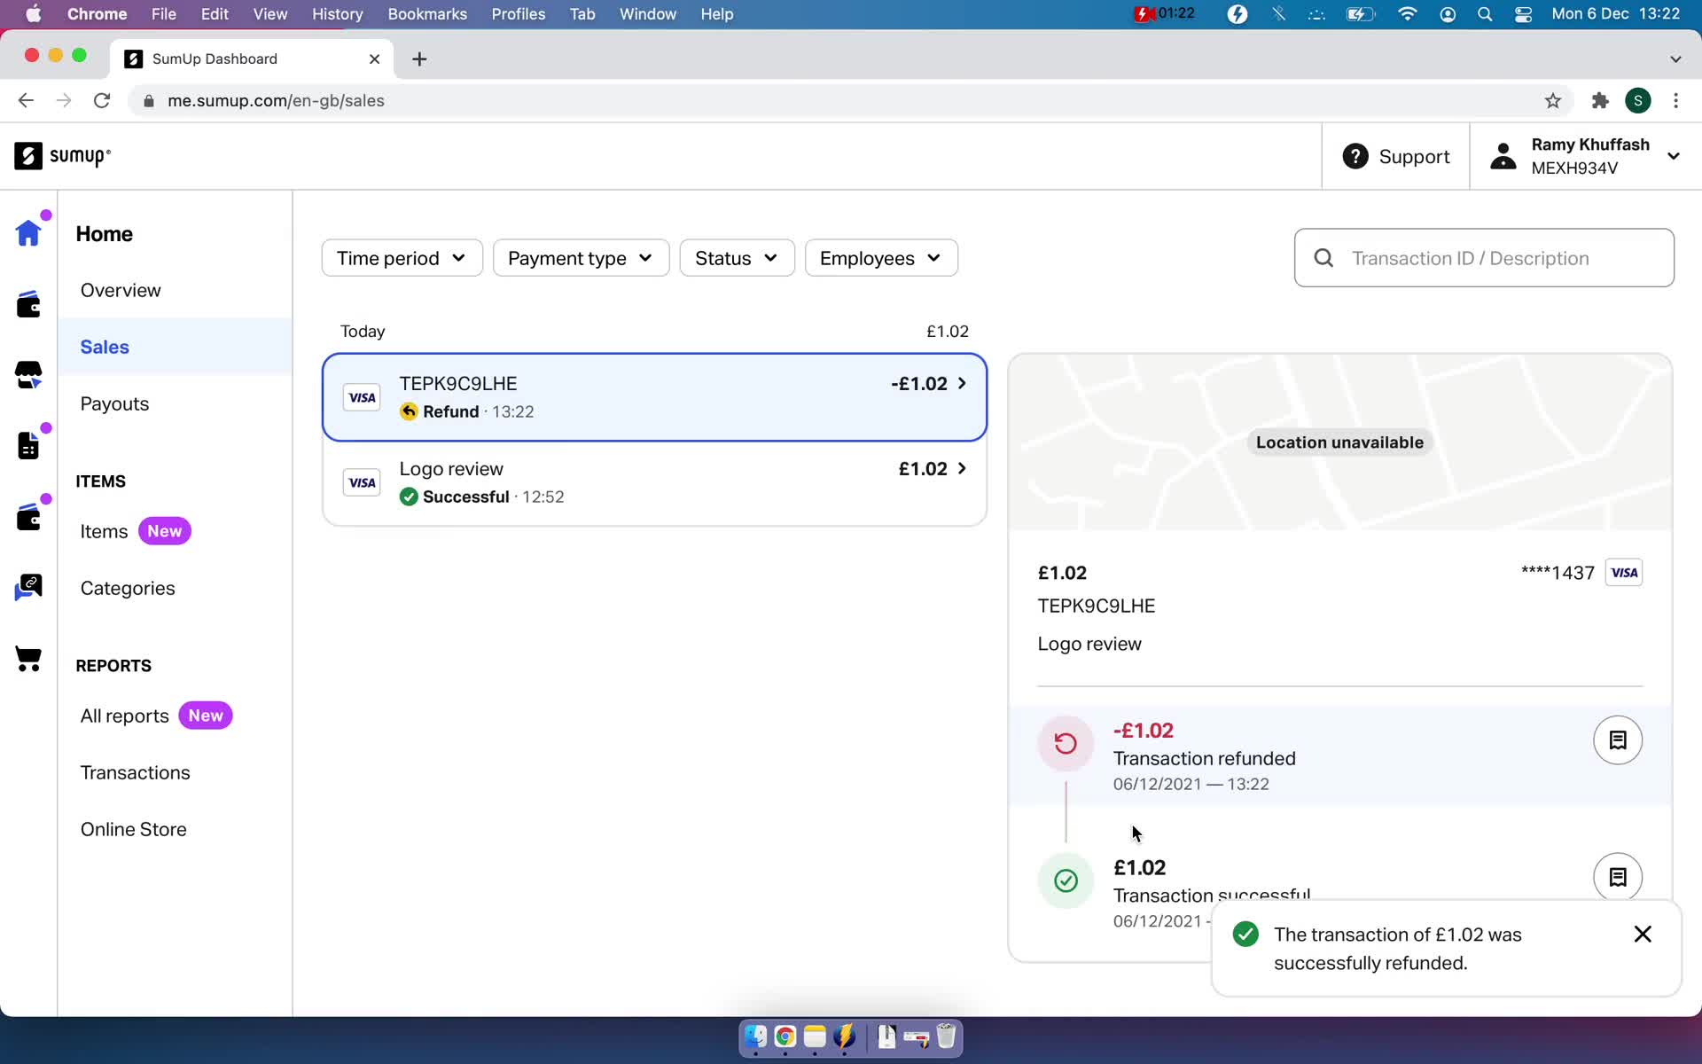Viewport: 1702px width, 1064px height.
Task: Open Chrome three-dot menu
Action: click(x=1675, y=100)
